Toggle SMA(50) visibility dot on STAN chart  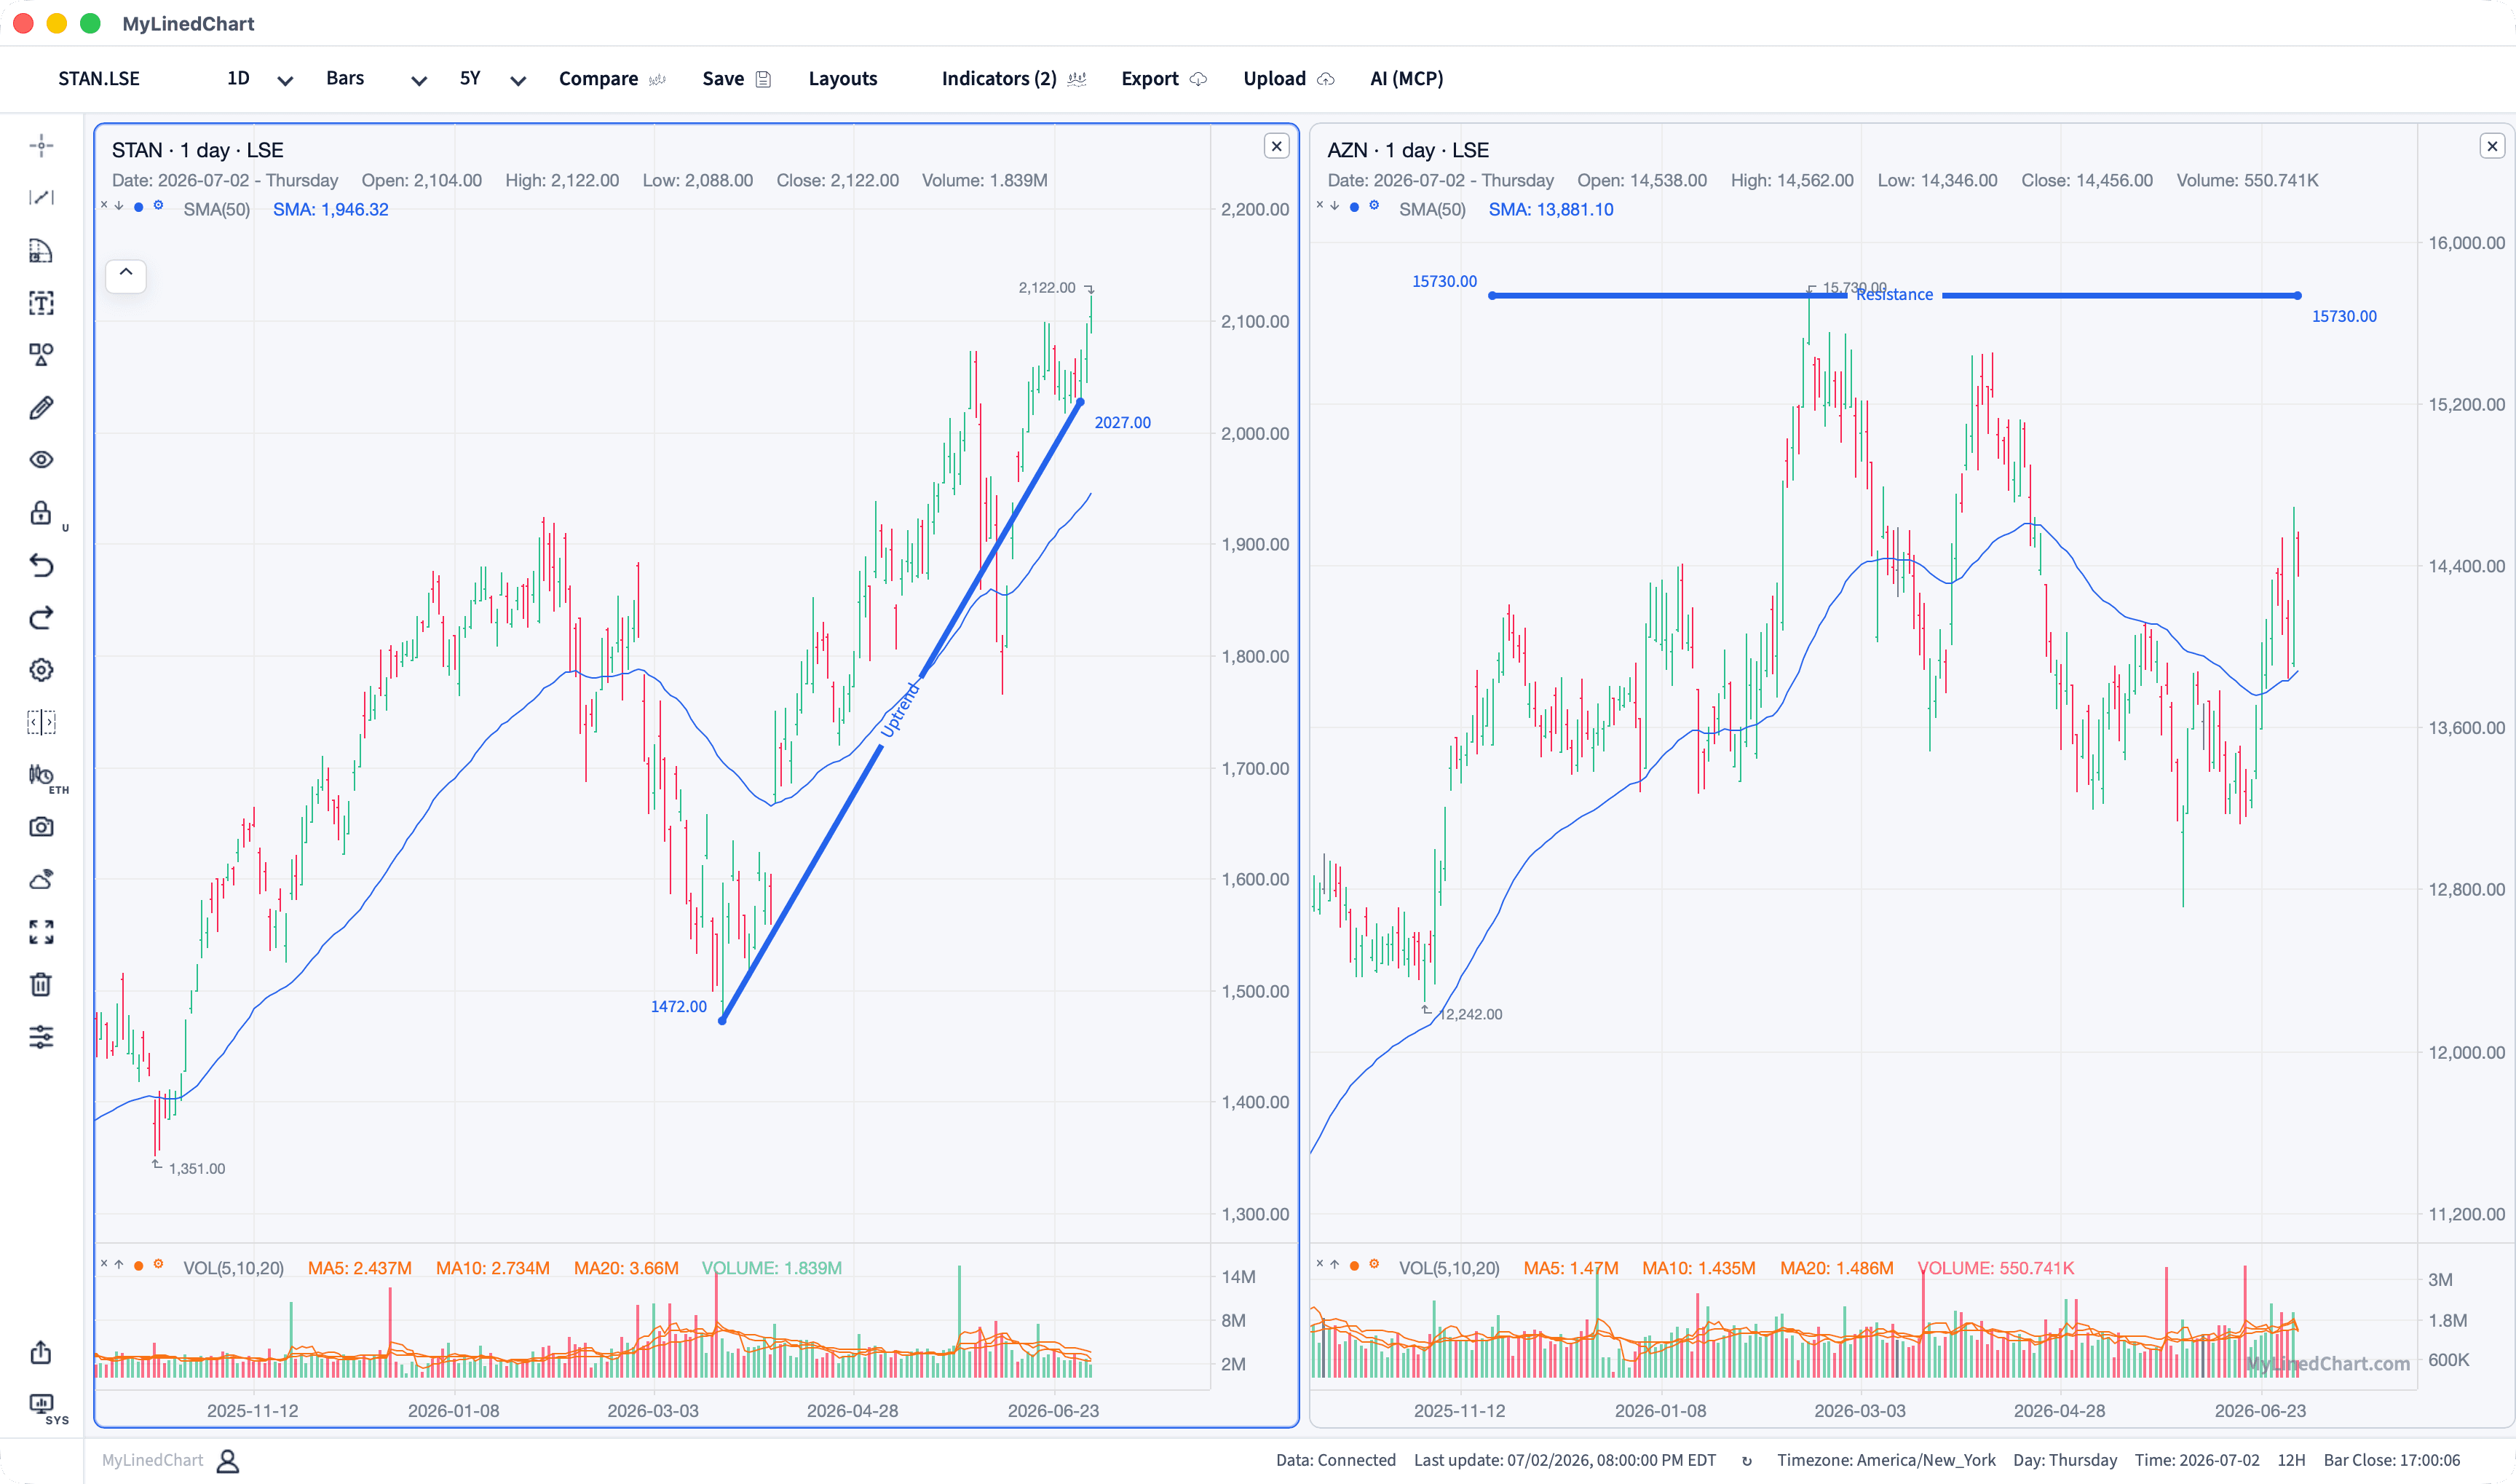pyautogui.click(x=138, y=207)
